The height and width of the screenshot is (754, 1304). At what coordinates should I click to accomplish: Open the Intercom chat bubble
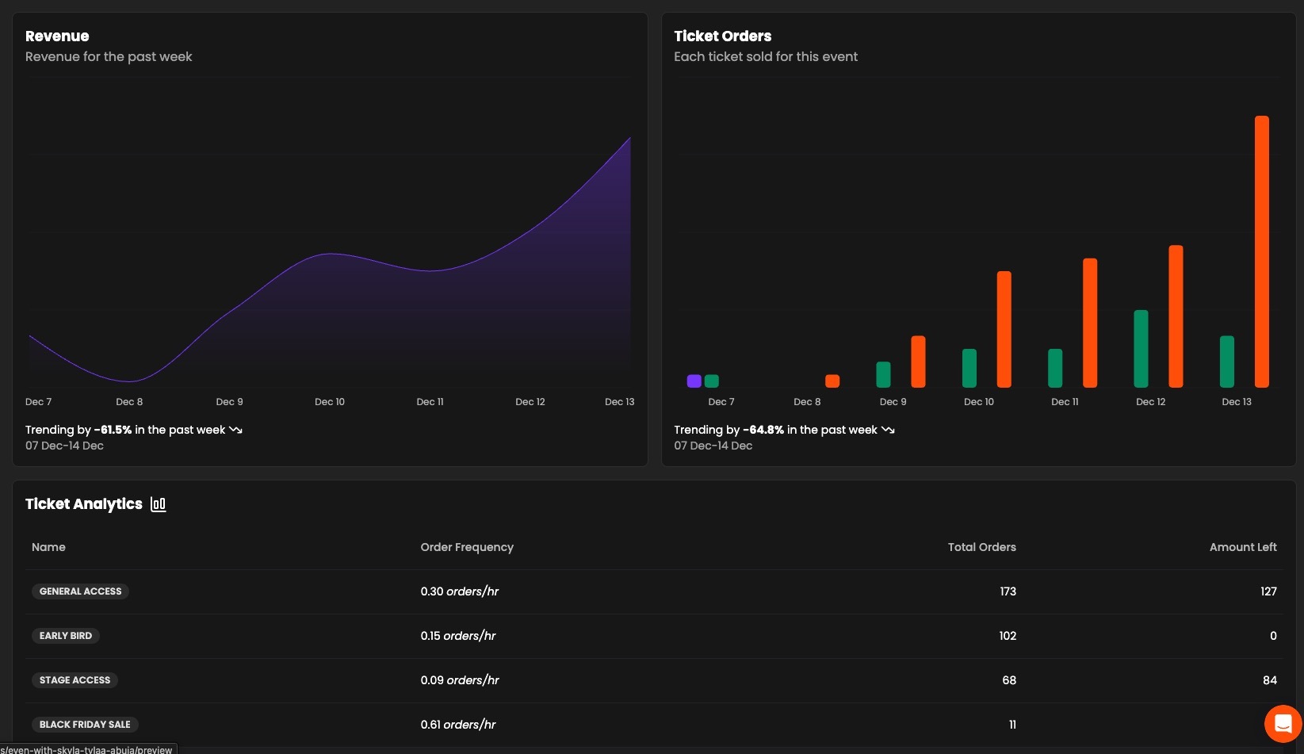click(1283, 724)
